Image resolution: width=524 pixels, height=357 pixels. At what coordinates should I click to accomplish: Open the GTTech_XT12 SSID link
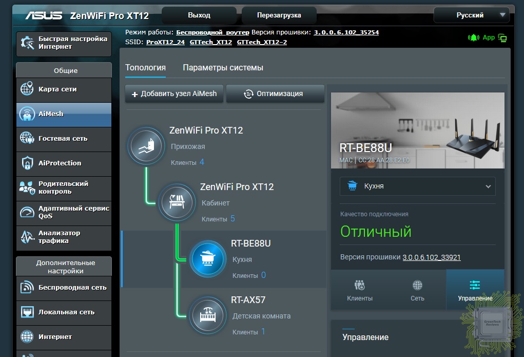pos(210,42)
